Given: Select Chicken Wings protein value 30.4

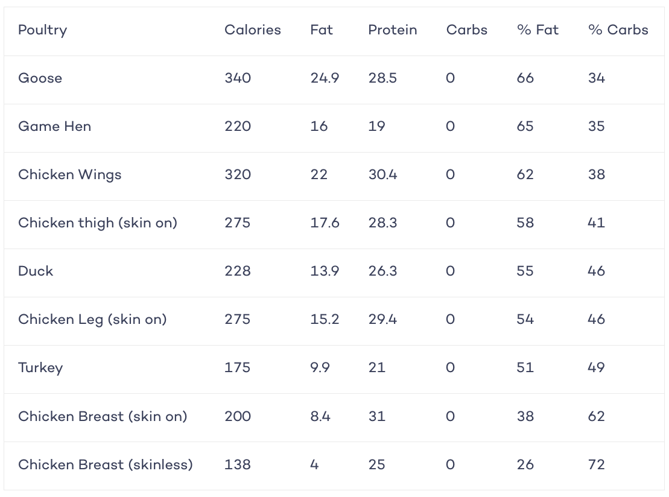Looking at the screenshot, I should (382, 174).
